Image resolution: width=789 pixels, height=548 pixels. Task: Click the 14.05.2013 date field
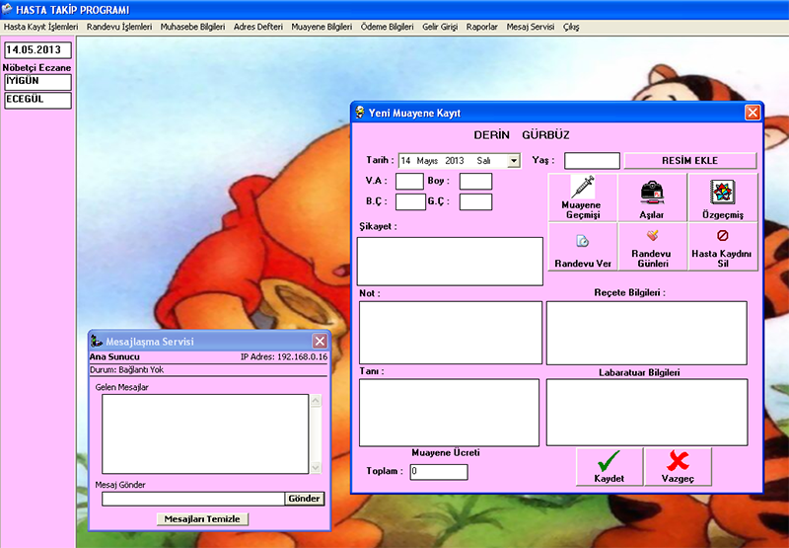(37, 50)
